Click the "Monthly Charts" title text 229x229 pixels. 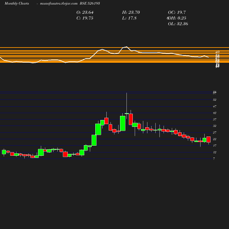tap(16, 4)
